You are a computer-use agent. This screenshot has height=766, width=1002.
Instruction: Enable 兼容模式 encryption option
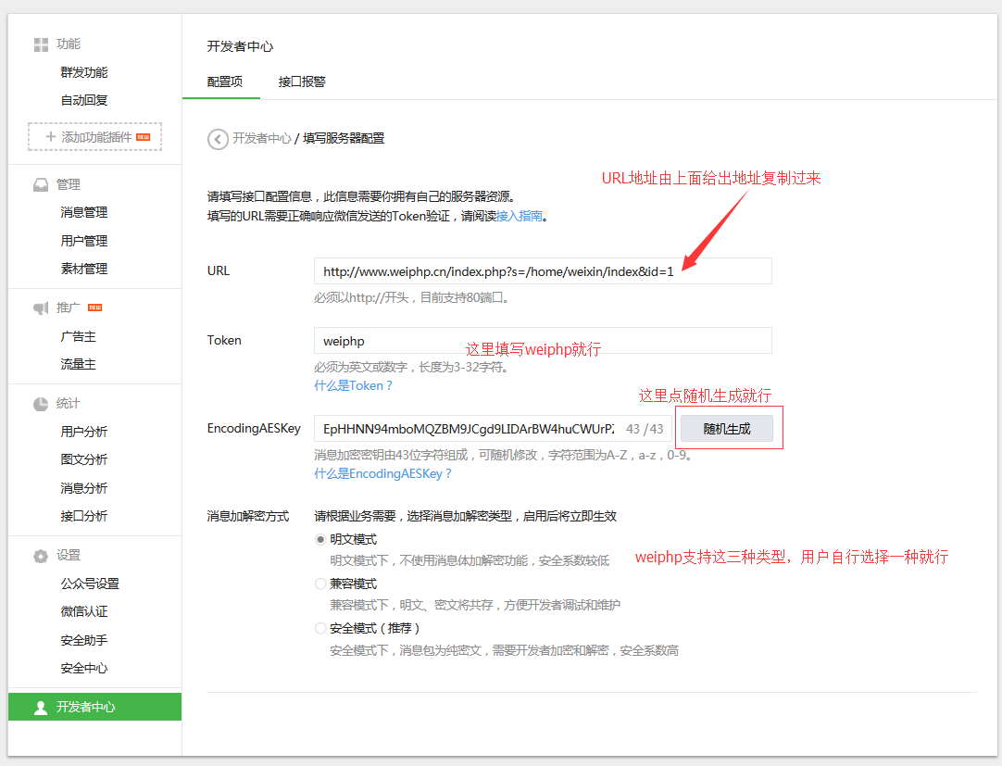tap(320, 584)
